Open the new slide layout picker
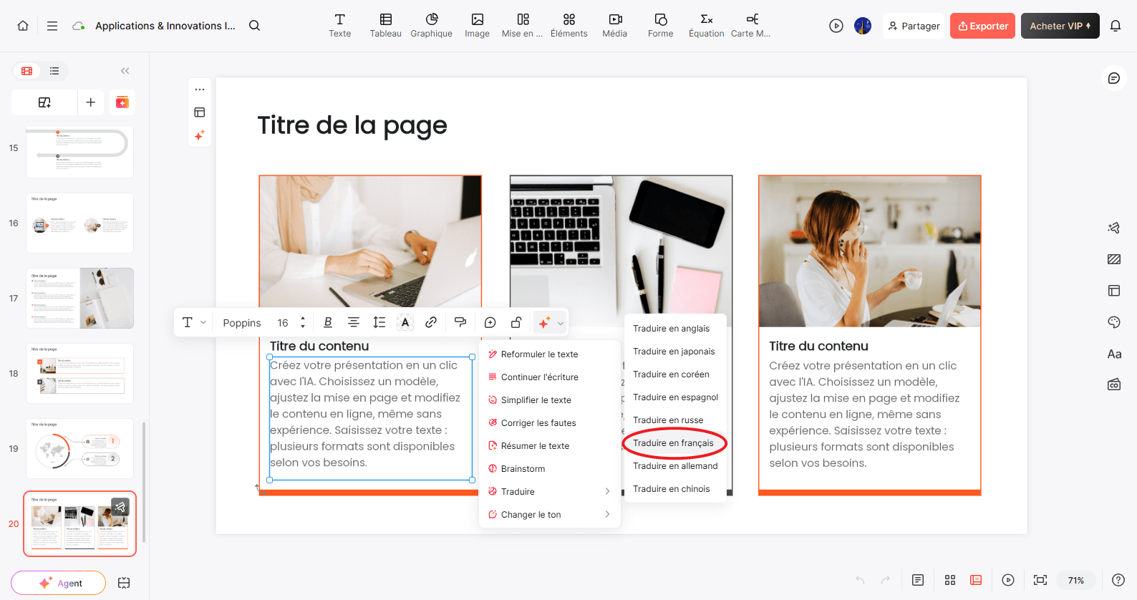The height and width of the screenshot is (600, 1137). coord(44,102)
